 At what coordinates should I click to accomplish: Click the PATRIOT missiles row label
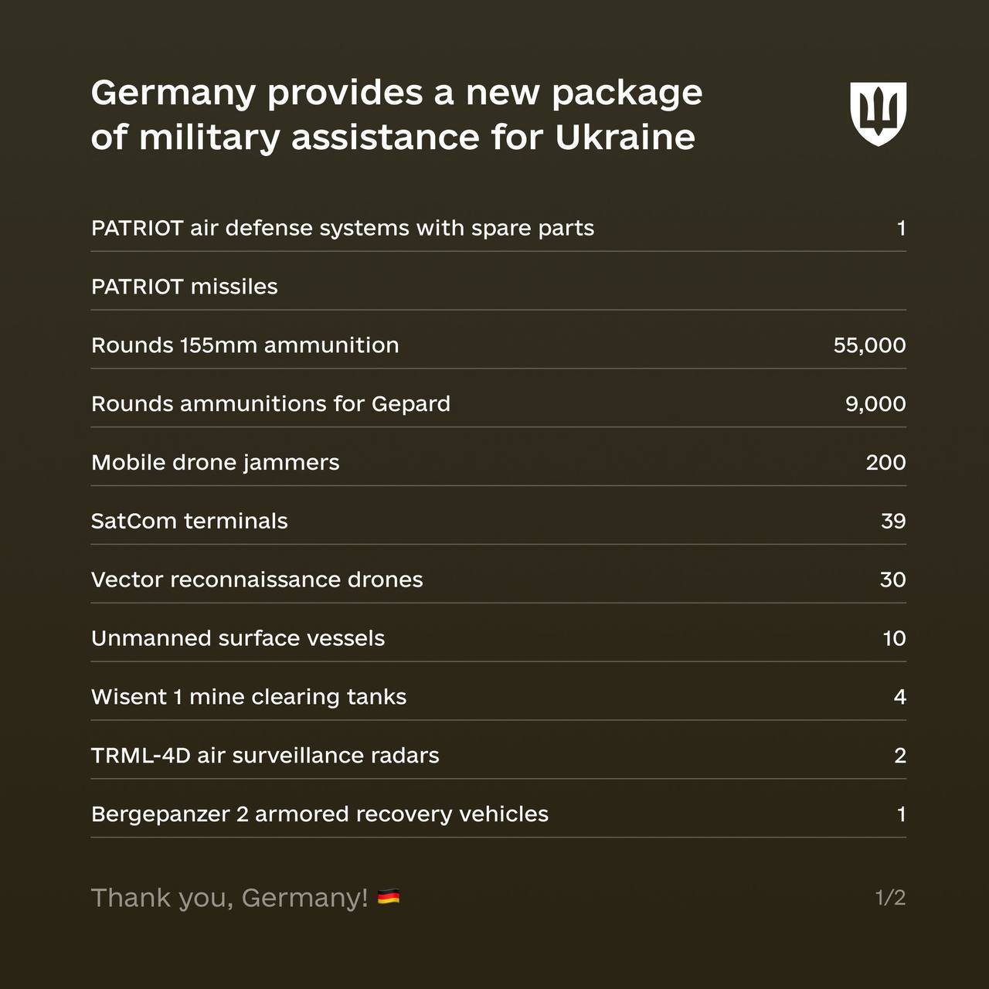184,287
